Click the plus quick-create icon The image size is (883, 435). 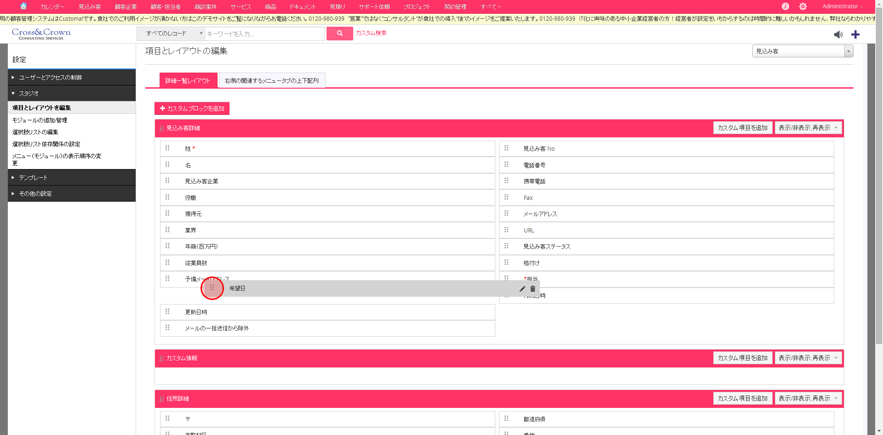(x=855, y=34)
